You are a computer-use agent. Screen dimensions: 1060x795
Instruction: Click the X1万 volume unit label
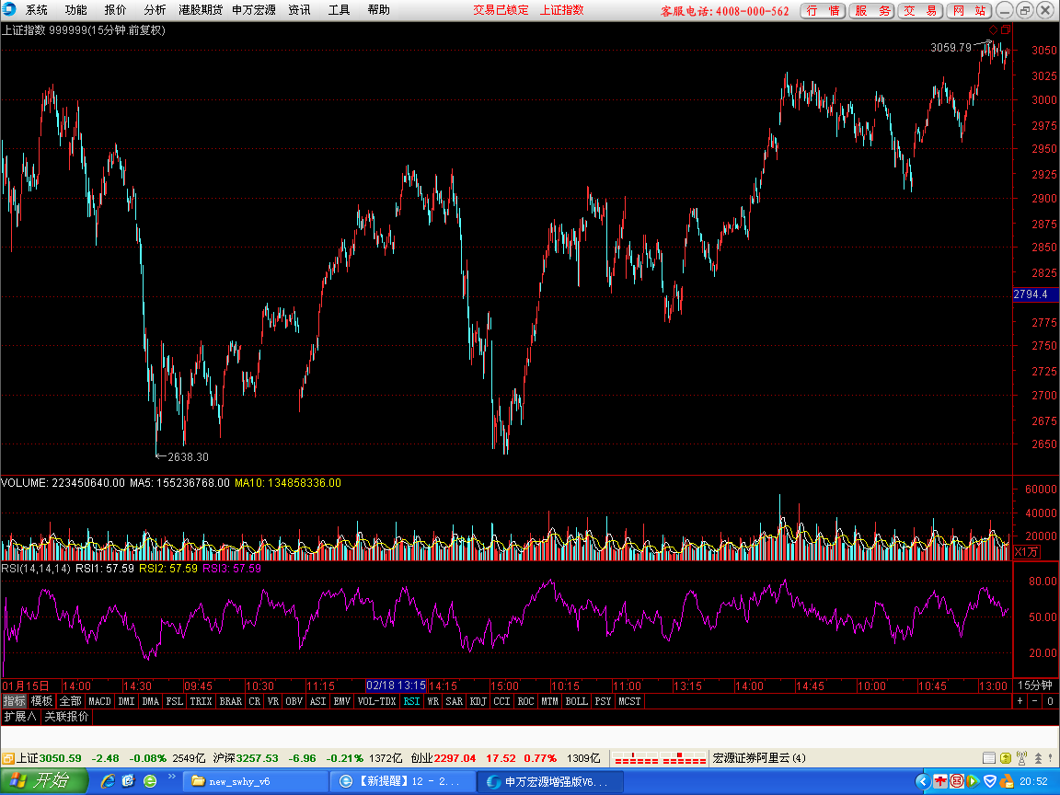pyautogui.click(x=1027, y=552)
